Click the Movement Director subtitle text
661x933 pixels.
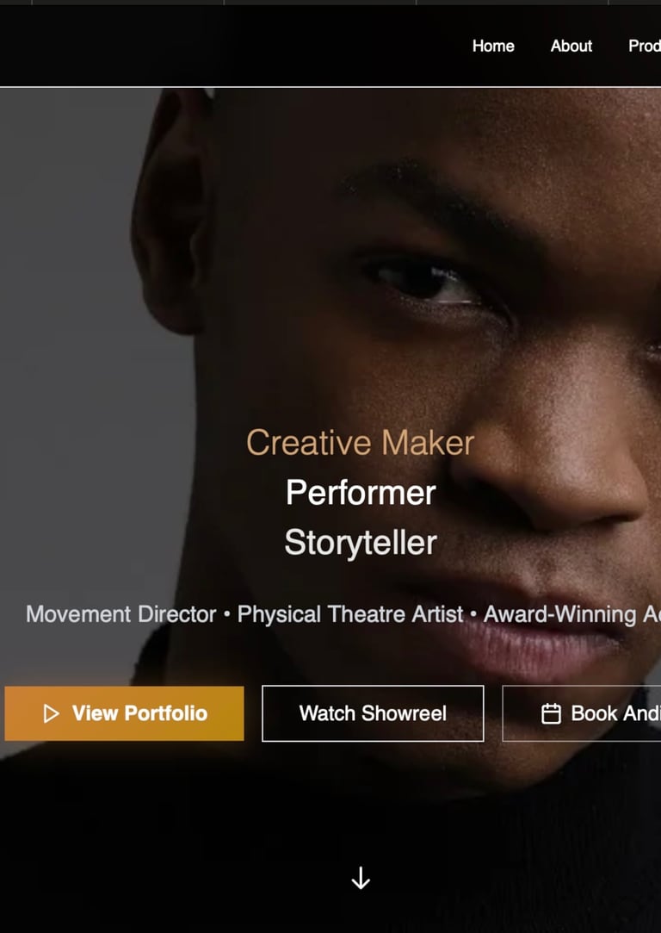click(120, 614)
